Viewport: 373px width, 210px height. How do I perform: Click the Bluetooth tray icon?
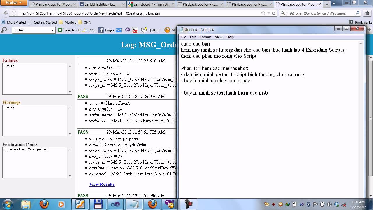coord(309,204)
